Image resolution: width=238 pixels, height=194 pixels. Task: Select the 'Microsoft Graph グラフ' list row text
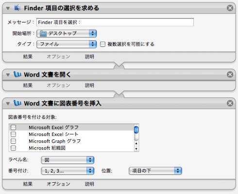55,141
